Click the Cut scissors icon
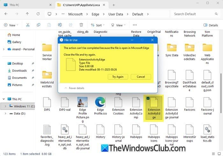 click(28, 25)
